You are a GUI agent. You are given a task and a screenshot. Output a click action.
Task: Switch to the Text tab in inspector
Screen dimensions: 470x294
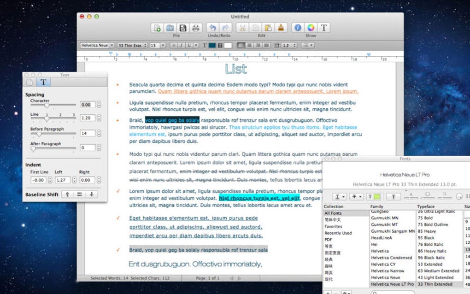coord(44,82)
